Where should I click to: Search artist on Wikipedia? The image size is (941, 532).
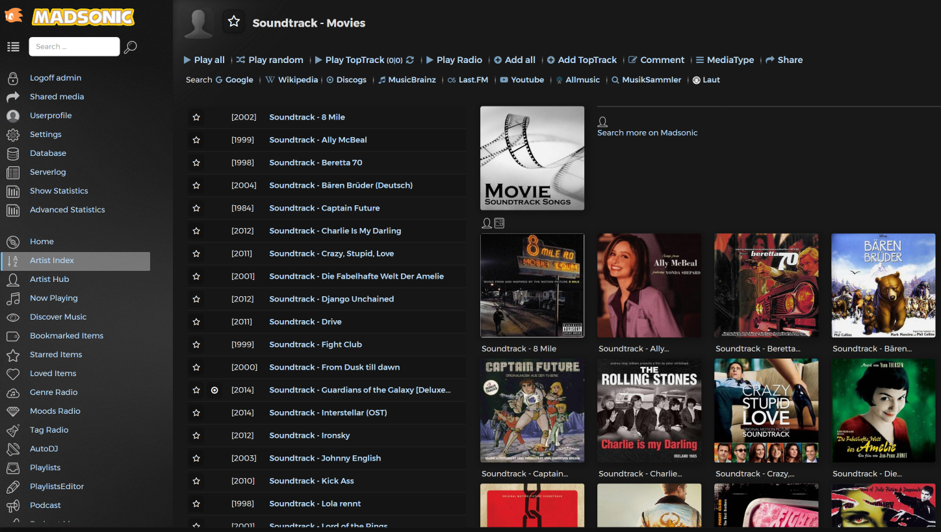[292, 80]
